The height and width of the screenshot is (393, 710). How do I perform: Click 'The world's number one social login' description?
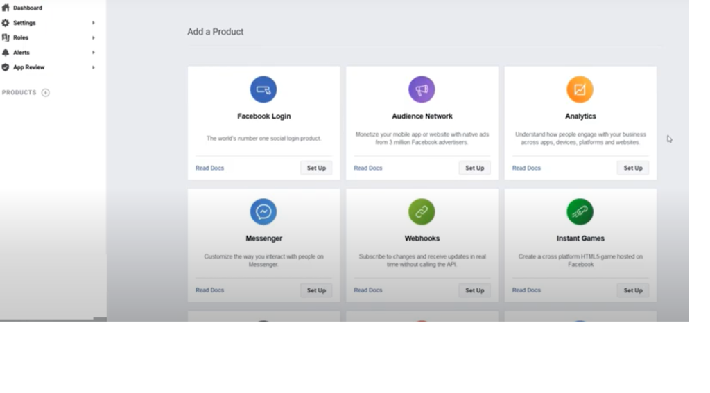point(263,139)
